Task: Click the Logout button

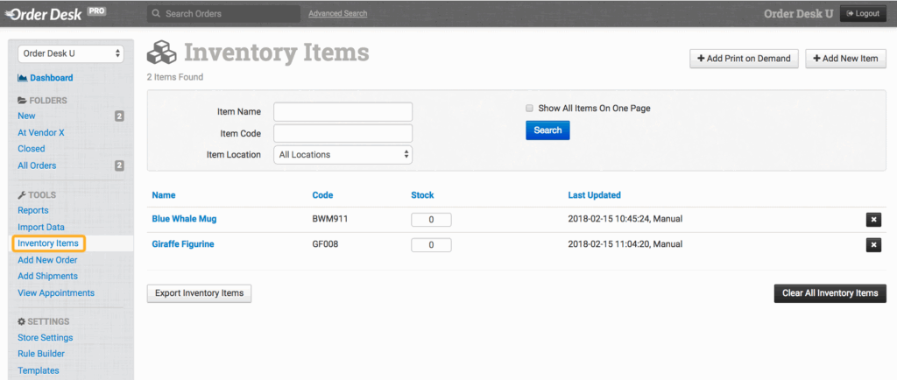Action: coord(863,14)
